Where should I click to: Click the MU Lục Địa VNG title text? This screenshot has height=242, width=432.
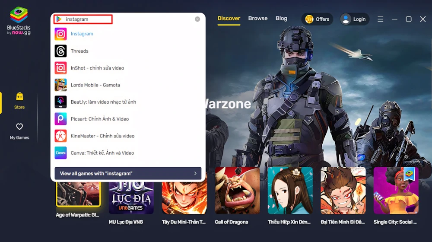point(126,222)
